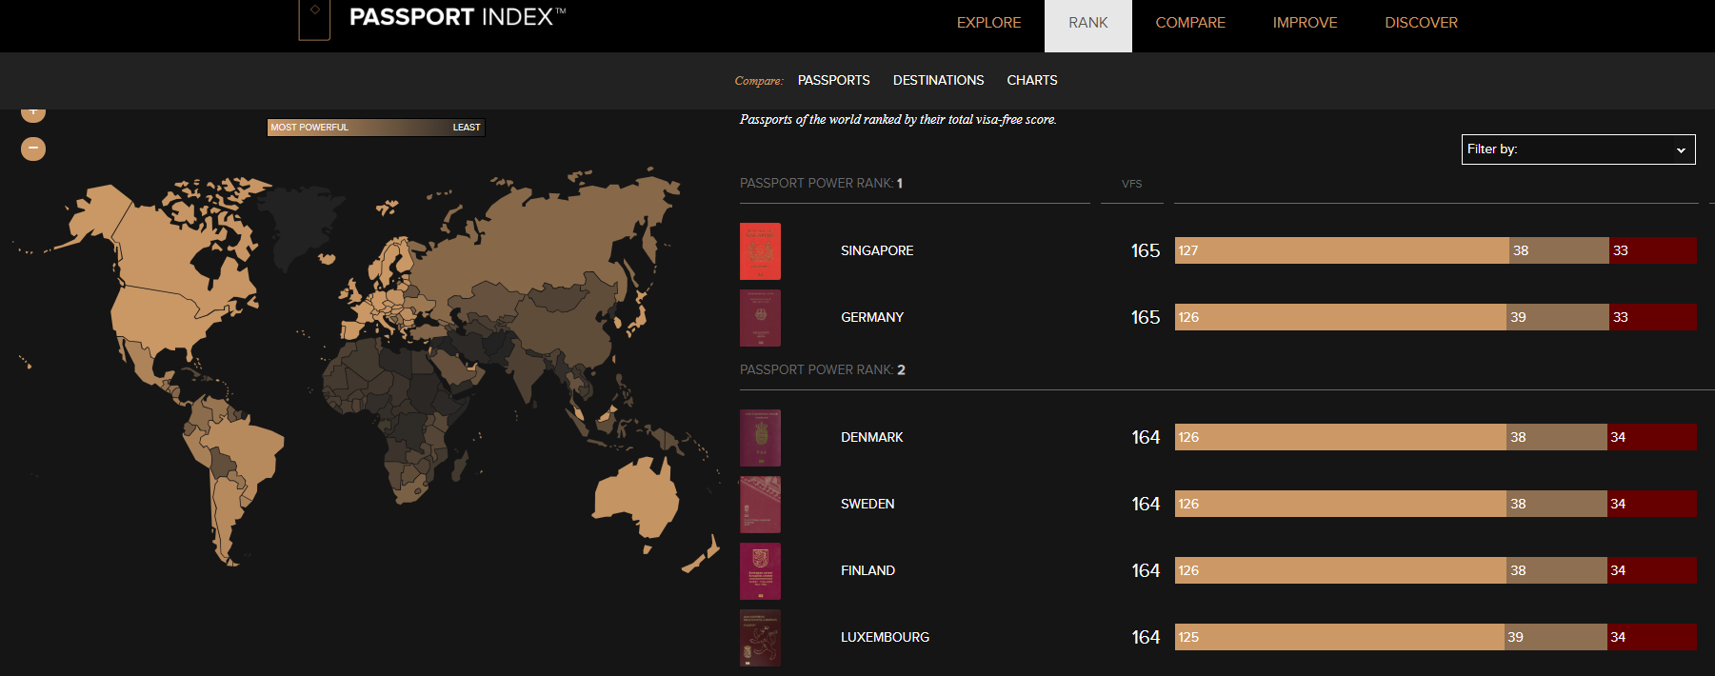The width and height of the screenshot is (1715, 676).
Task: Click Germany's visa-free bar segment showing 126
Action: tap(1341, 317)
